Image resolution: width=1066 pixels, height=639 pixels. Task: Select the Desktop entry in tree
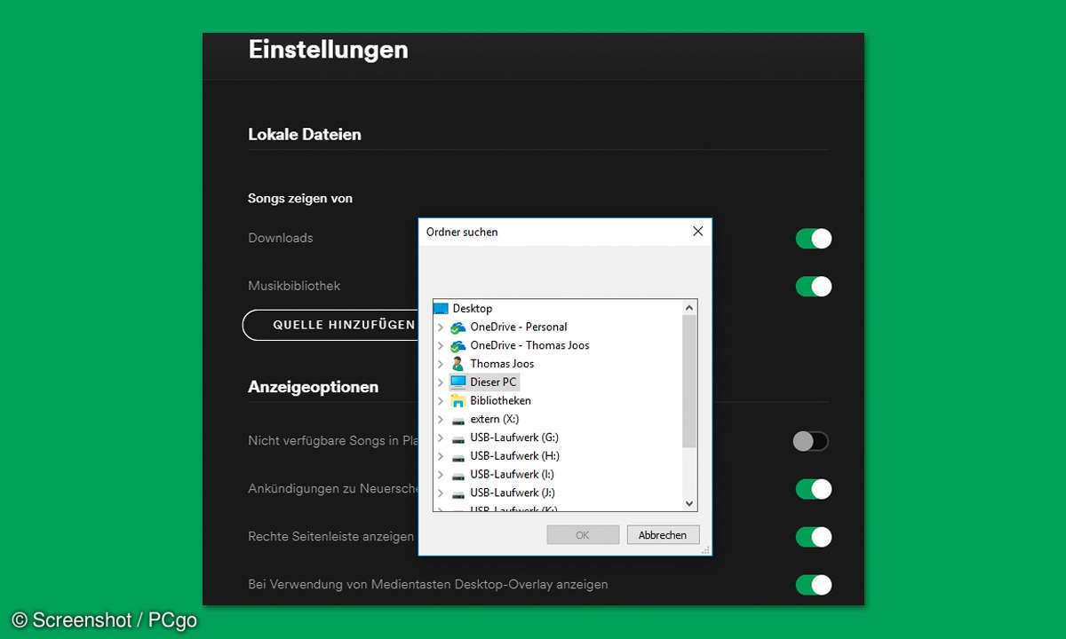click(472, 309)
